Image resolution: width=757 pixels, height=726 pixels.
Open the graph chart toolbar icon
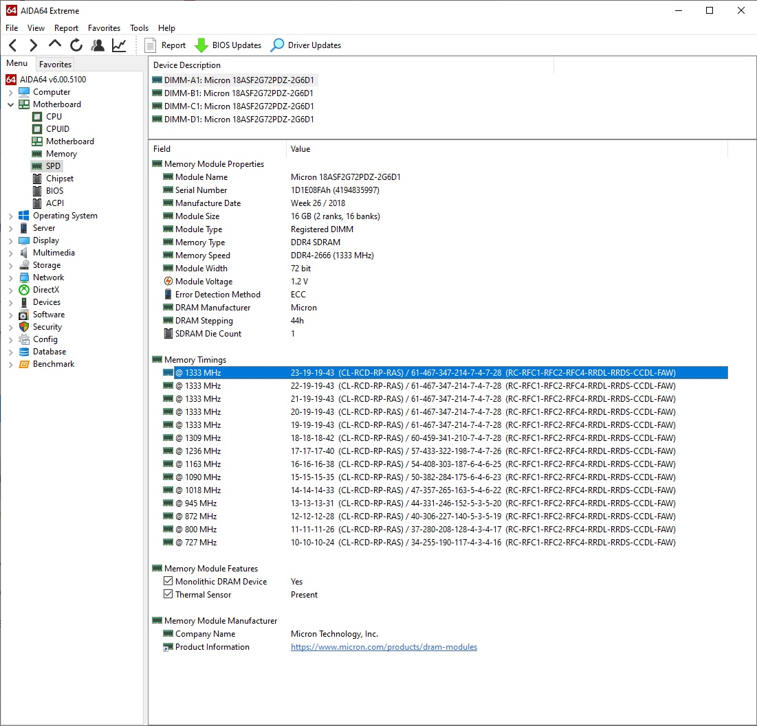119,45
